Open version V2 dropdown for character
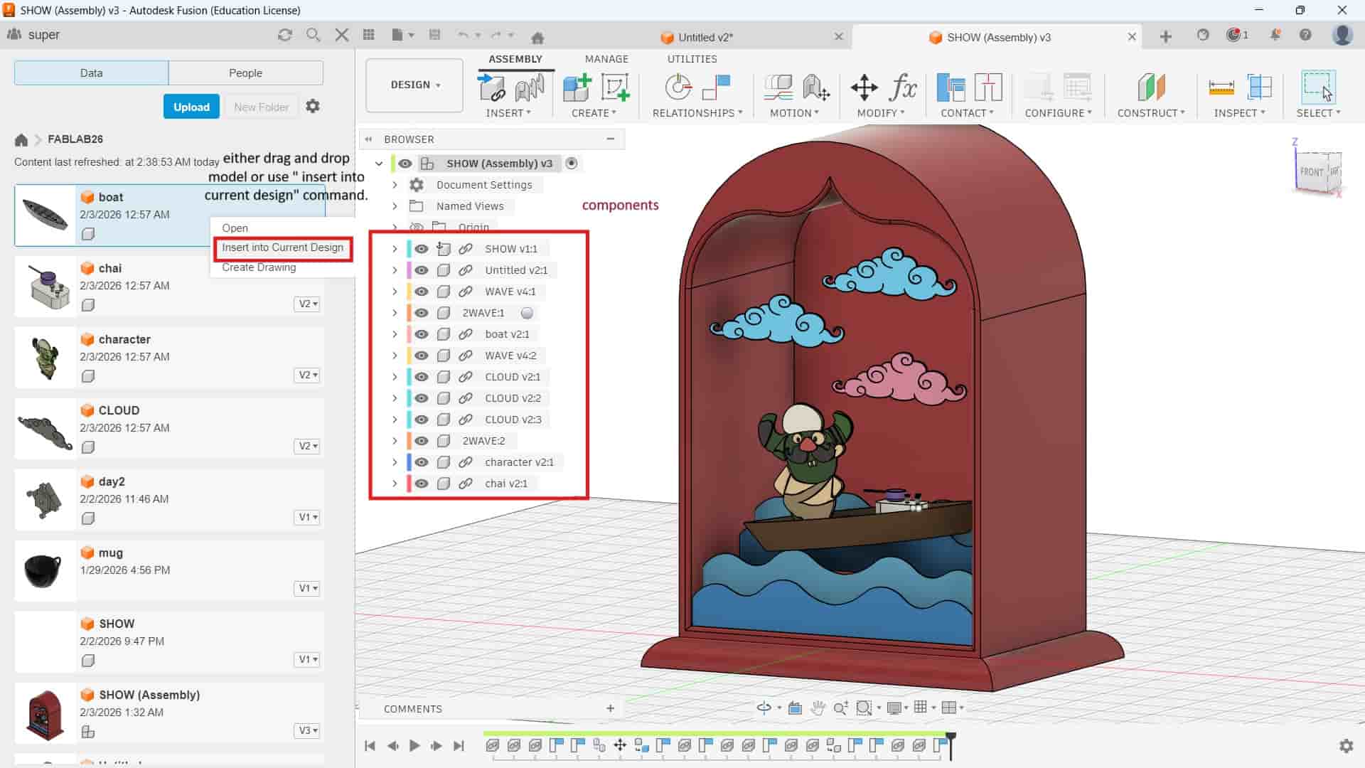The width and height of the screenshot is (1365, 768). pos(307,375)
